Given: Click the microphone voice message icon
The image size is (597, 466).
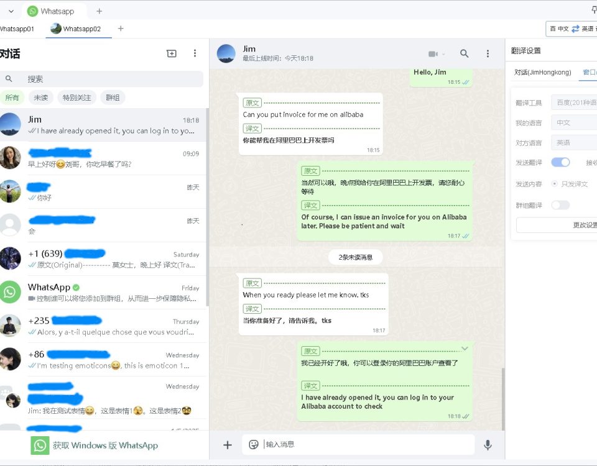Looking at the screenshot, I should point(488,445).
